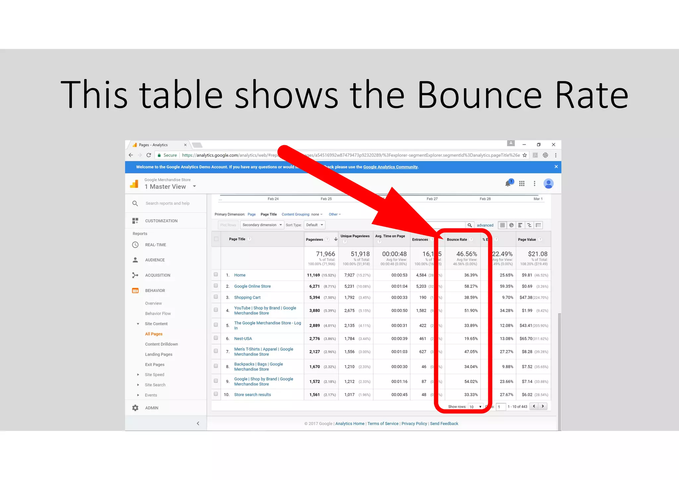Reload the Analytics page
This screenshot has width=679, height=480.
pos(149,155)
